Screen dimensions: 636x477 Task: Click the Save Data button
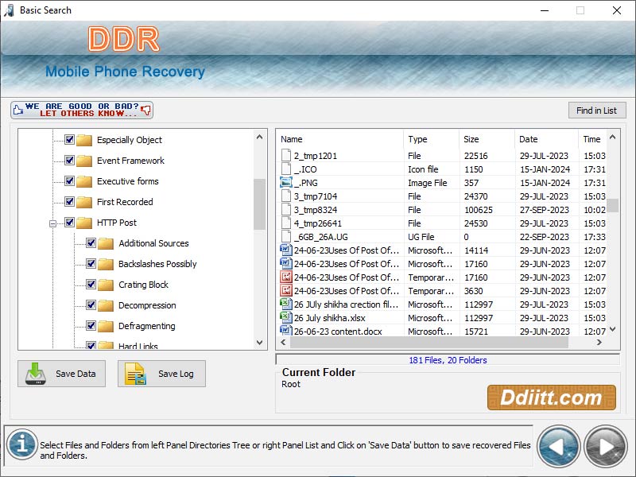click(61, 374)
